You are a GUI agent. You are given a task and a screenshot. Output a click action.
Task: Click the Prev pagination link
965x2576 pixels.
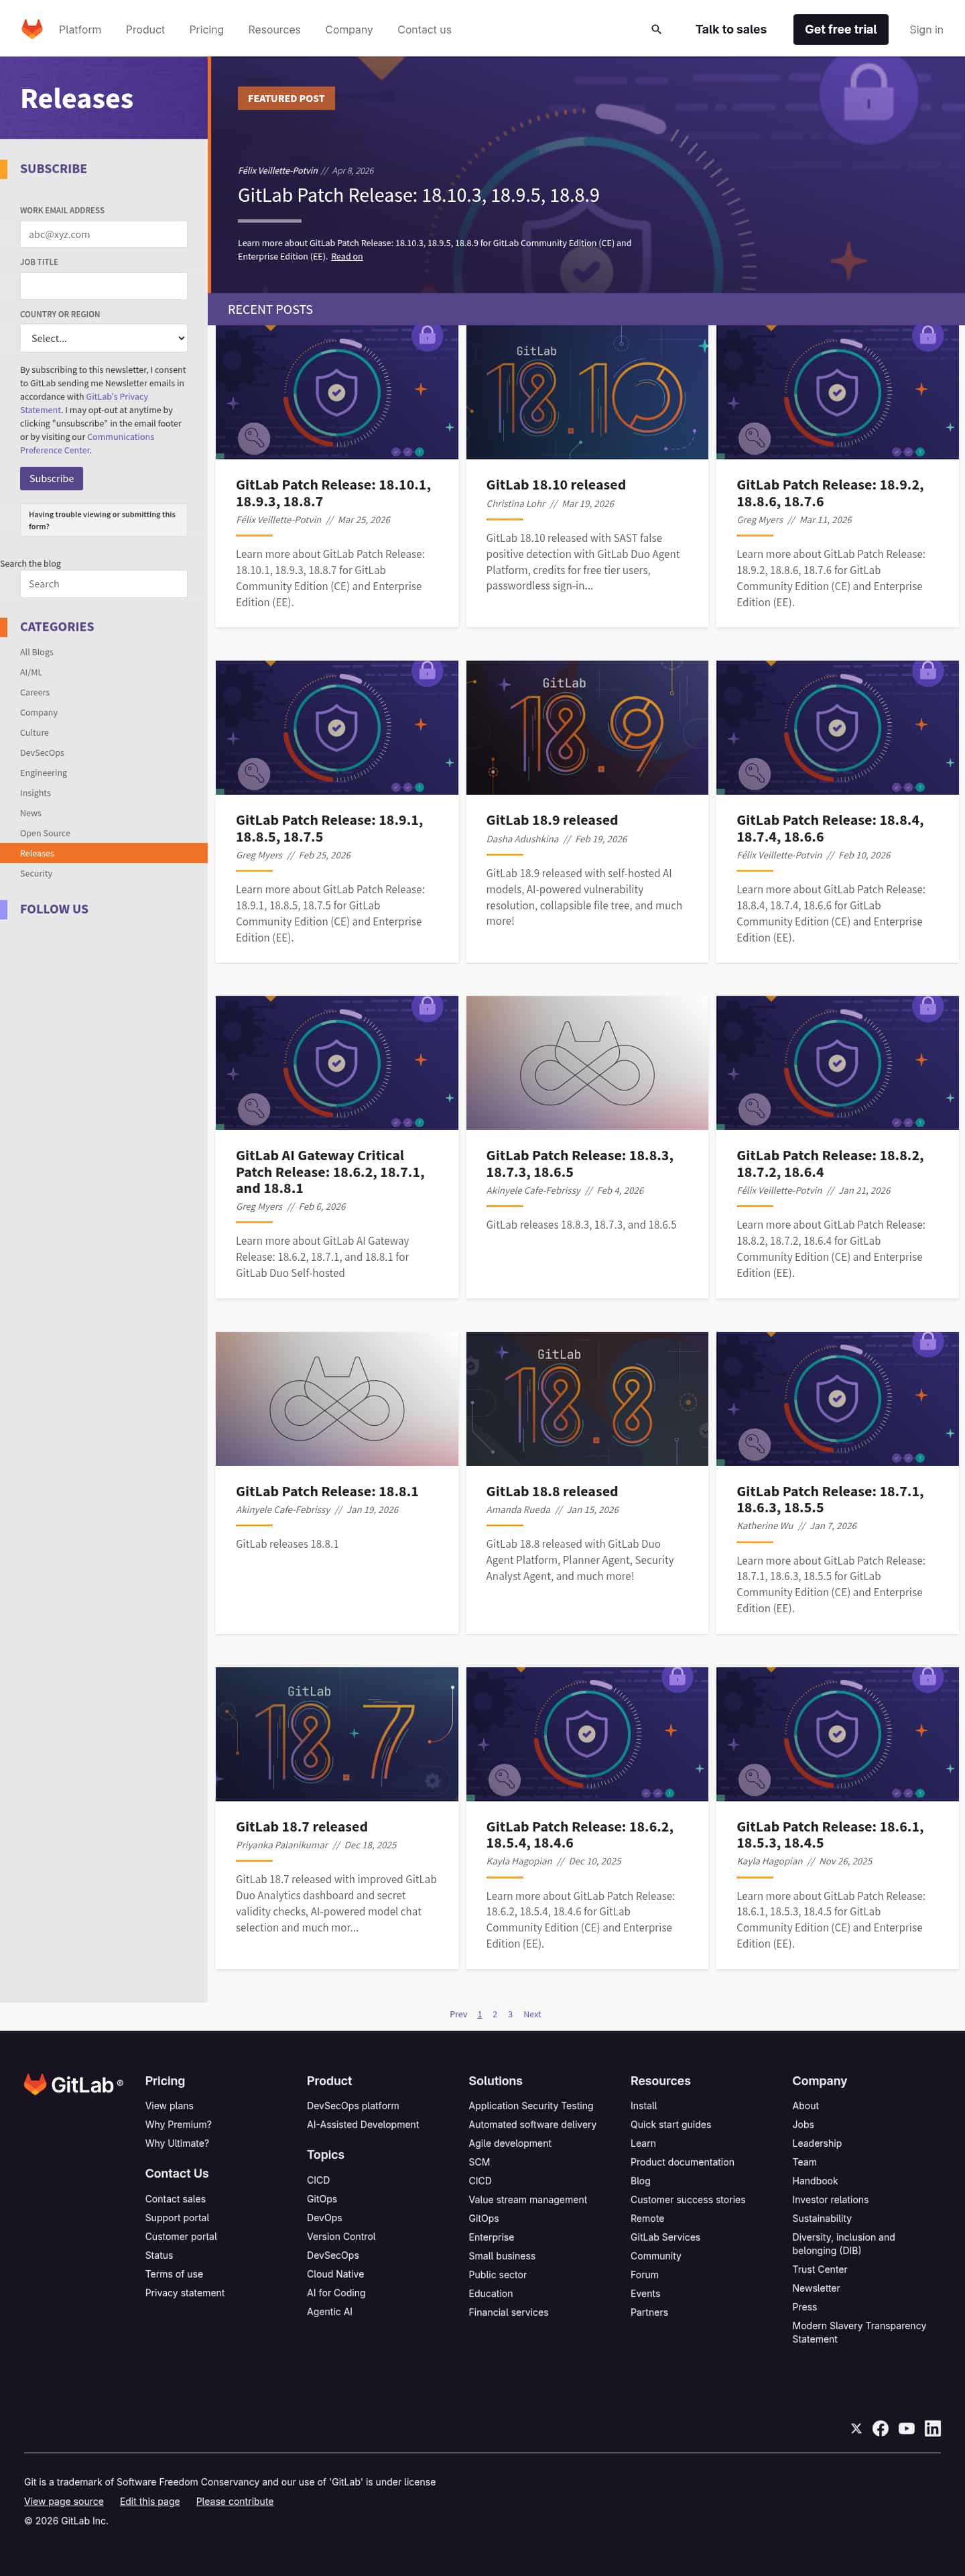[458, 2014]
